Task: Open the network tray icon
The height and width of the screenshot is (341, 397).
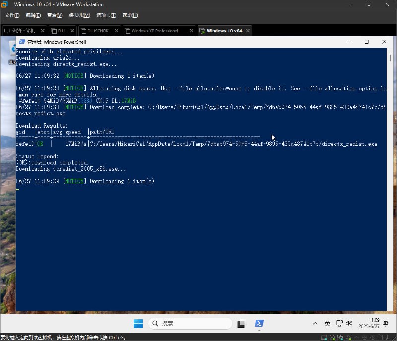Action: [x=339, y=323]
